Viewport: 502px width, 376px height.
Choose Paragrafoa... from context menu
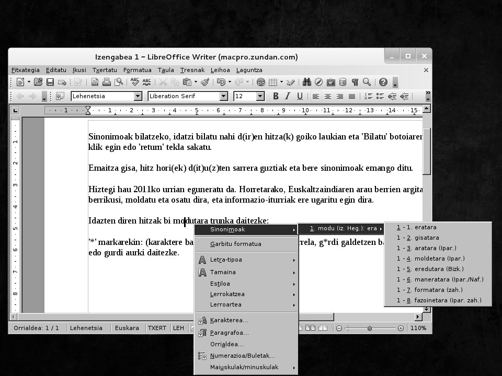tap(246, 333)
